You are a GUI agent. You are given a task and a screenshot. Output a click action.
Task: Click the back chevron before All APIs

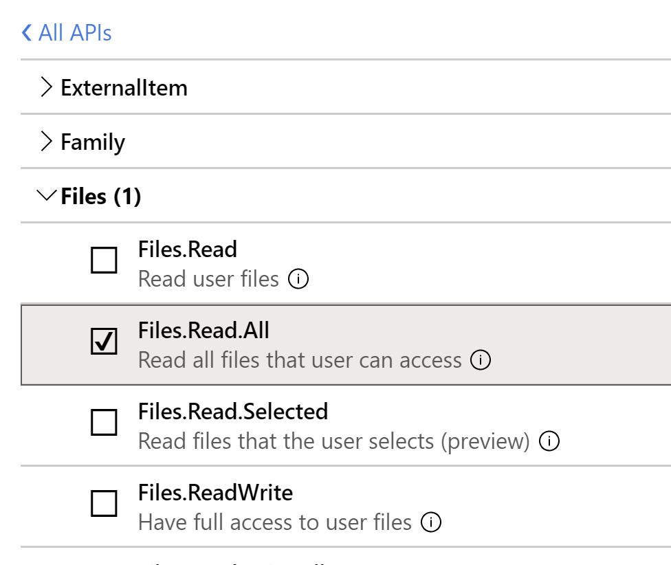tap(25, 32)
